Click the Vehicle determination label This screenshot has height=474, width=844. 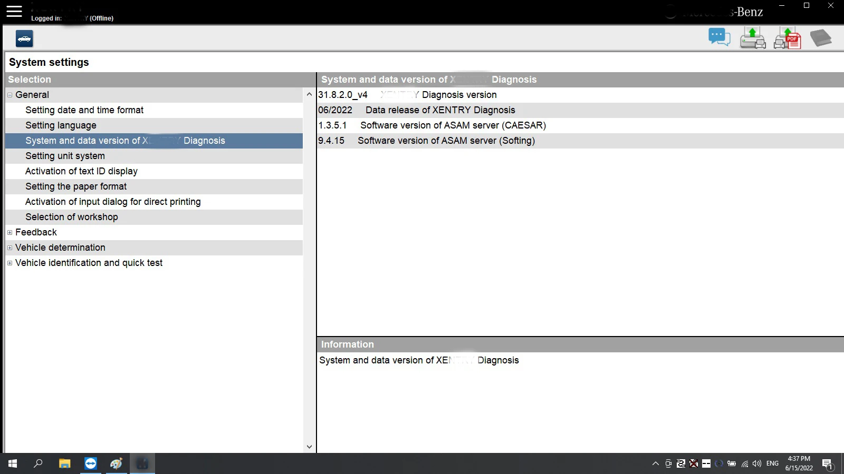click(60, 248)
